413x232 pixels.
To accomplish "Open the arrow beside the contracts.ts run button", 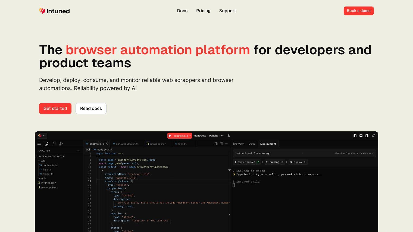I will [x=190, y=136].
